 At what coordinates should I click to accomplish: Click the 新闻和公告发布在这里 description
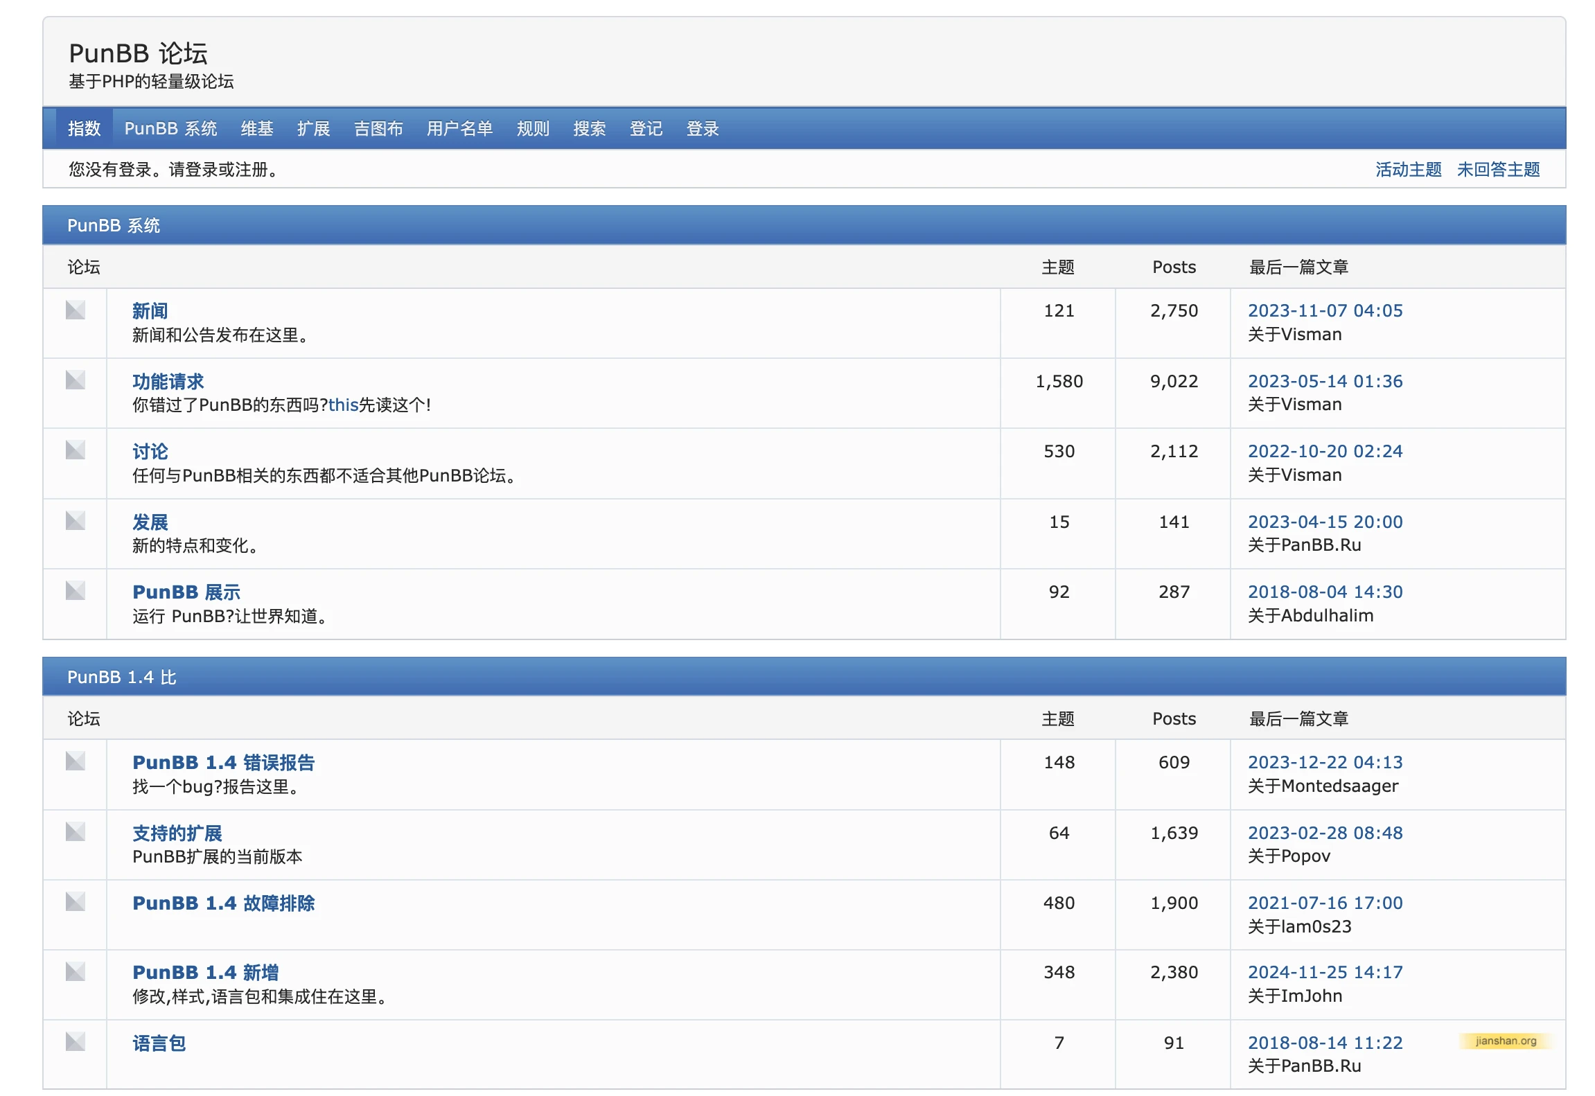click(x=220, y=335)
